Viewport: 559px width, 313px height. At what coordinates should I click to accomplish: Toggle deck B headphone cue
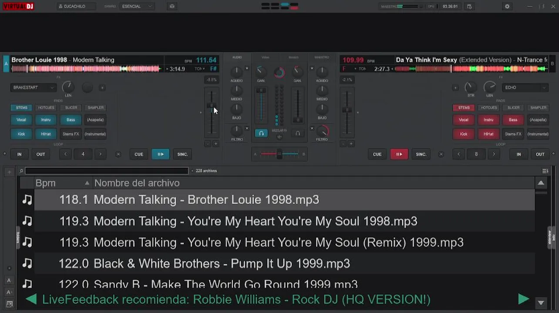click(x=298, y=133)
